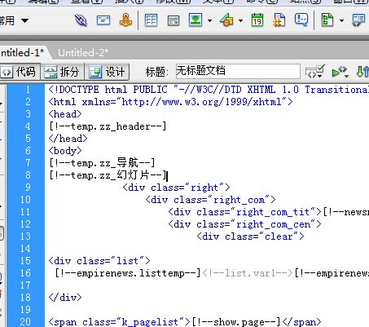The image size is (369, 327).
Task: Click the Hyperlink insert icon
Action: point(81,20)
